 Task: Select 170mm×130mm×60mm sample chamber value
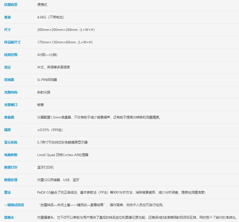point(65,42)
